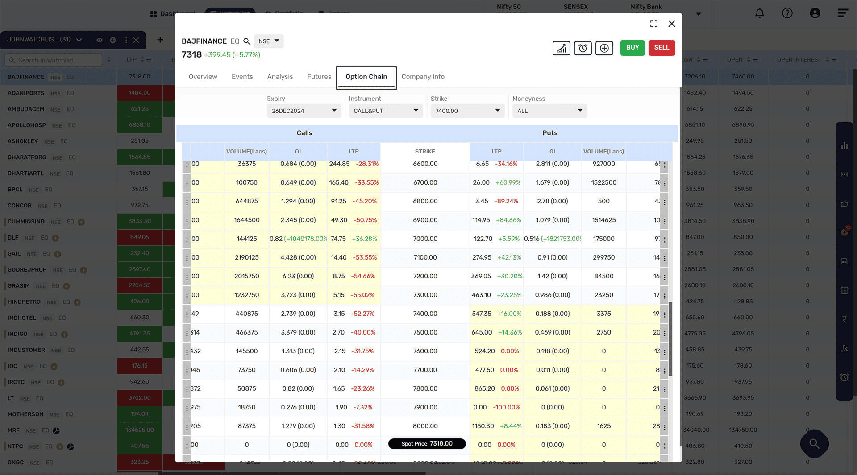Switch to the Events tab

pos(242,77)
